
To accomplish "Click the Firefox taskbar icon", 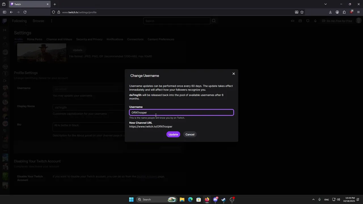I will pyautogui.click(x=207, y=199).
